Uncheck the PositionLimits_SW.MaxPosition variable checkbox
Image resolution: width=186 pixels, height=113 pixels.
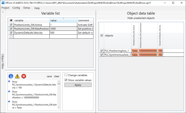pos(11,29)
